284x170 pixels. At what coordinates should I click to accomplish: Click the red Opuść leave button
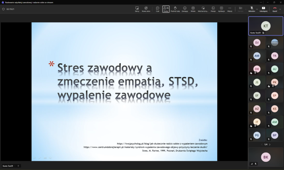(274, 9)
